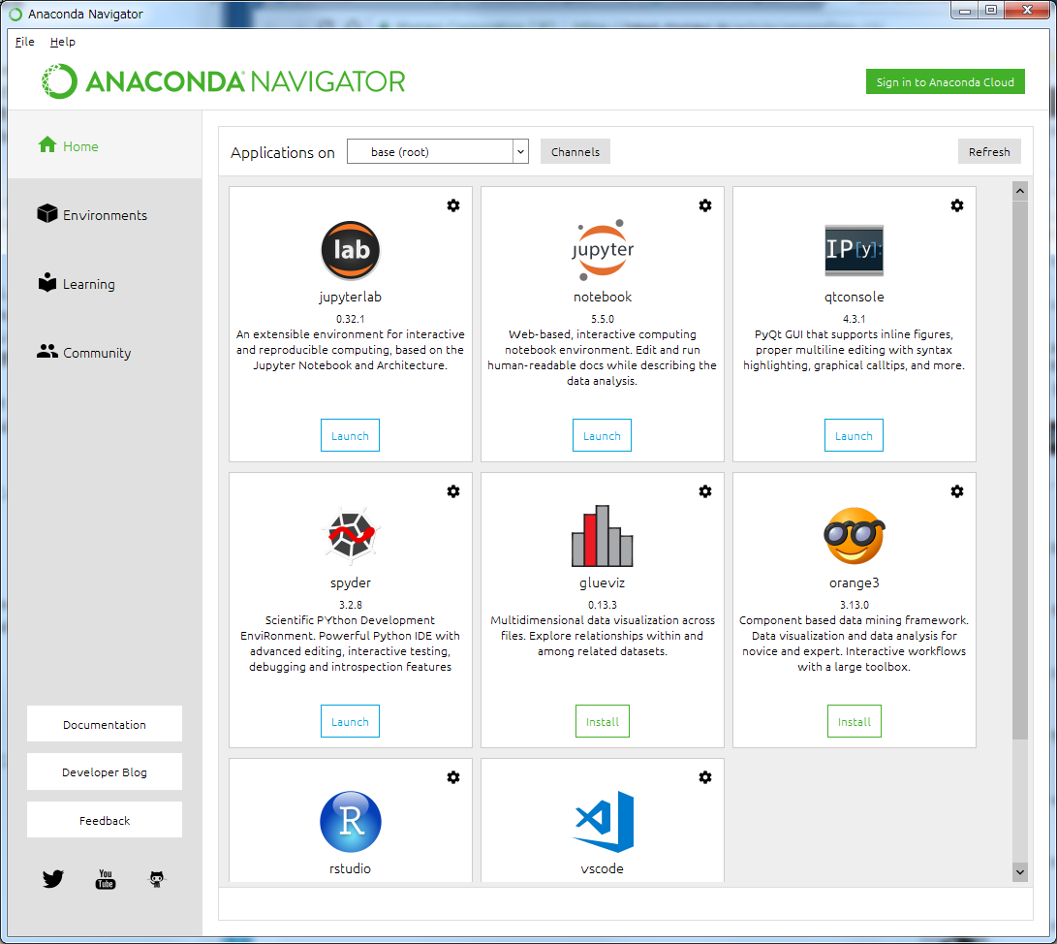Click the Learning book icon
The image size is (1057, 944).
click(x=47, y=283)
